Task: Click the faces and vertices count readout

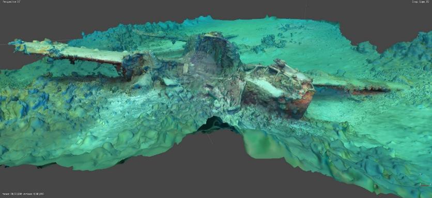Action: 23,194
